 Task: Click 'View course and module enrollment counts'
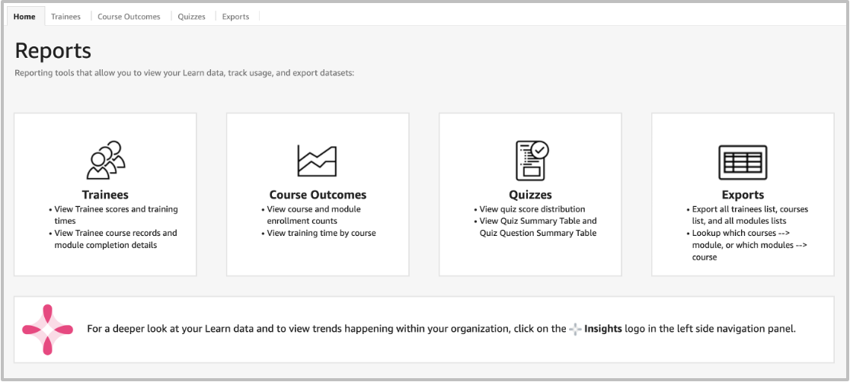314,215
